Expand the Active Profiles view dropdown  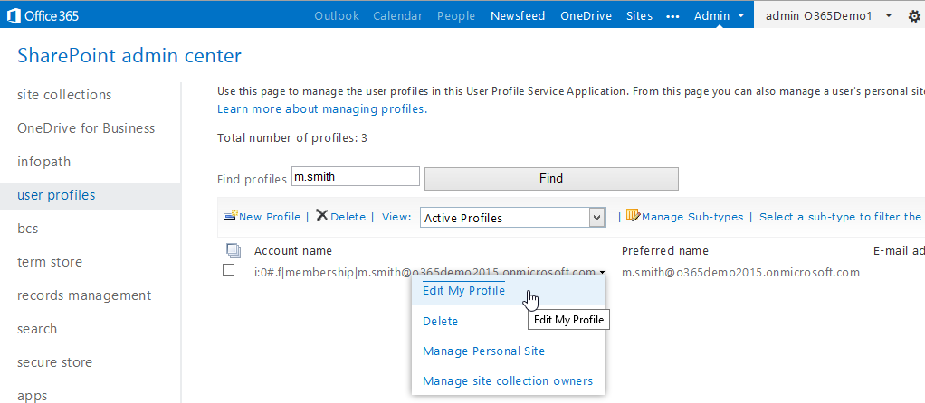tap(596, 218)
